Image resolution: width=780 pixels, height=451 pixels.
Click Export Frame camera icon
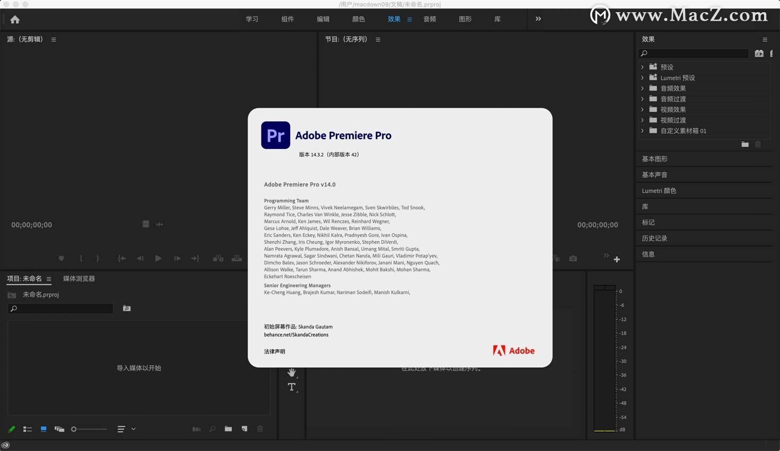pyautogui.click(x=573, y=259)
